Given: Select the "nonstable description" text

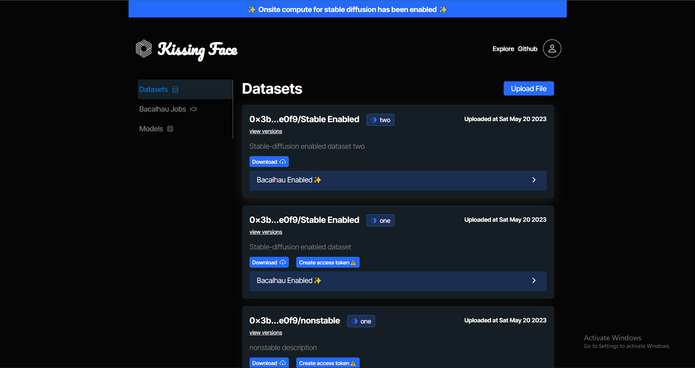Looking at the screenshot, I should point(283,348).
